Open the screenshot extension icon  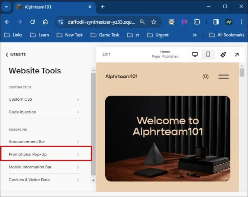(171, 22)
